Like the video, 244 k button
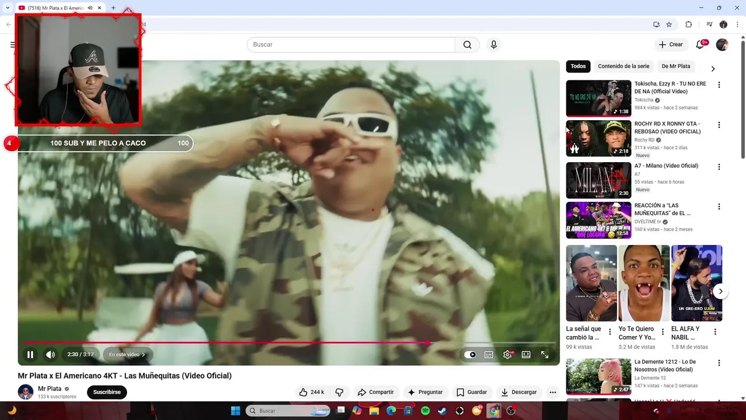This screenshot has width=746, height=420. click(312, 393)
